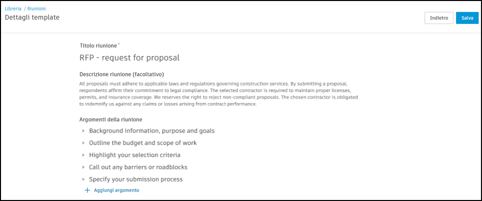Go to Libreria in the breadcrumb
The image size is (482, 201).
(13, 9)
